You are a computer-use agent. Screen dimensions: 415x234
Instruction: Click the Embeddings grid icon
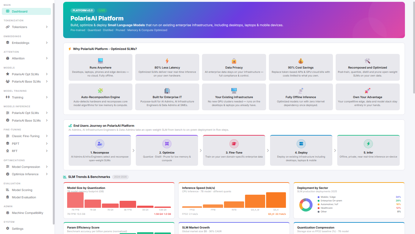8,43
